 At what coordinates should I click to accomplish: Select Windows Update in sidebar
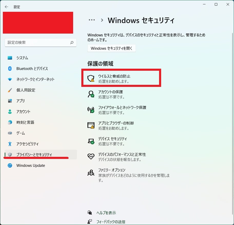[x=41, y=165]
